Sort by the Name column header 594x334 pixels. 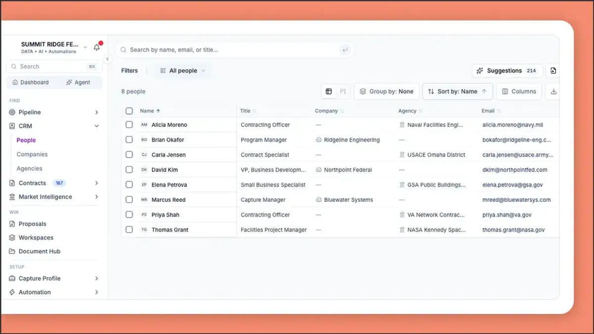coord(150,111)
